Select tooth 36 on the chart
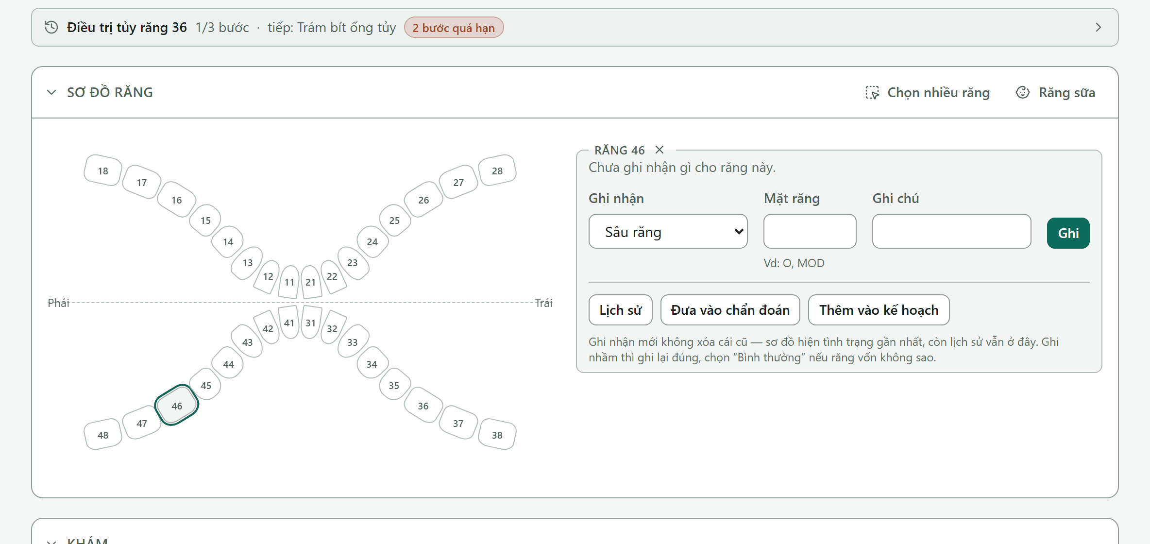 (x=423, y=406)
